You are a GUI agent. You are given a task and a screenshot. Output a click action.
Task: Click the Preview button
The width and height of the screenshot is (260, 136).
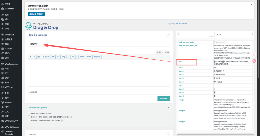(x=164, y=99)
